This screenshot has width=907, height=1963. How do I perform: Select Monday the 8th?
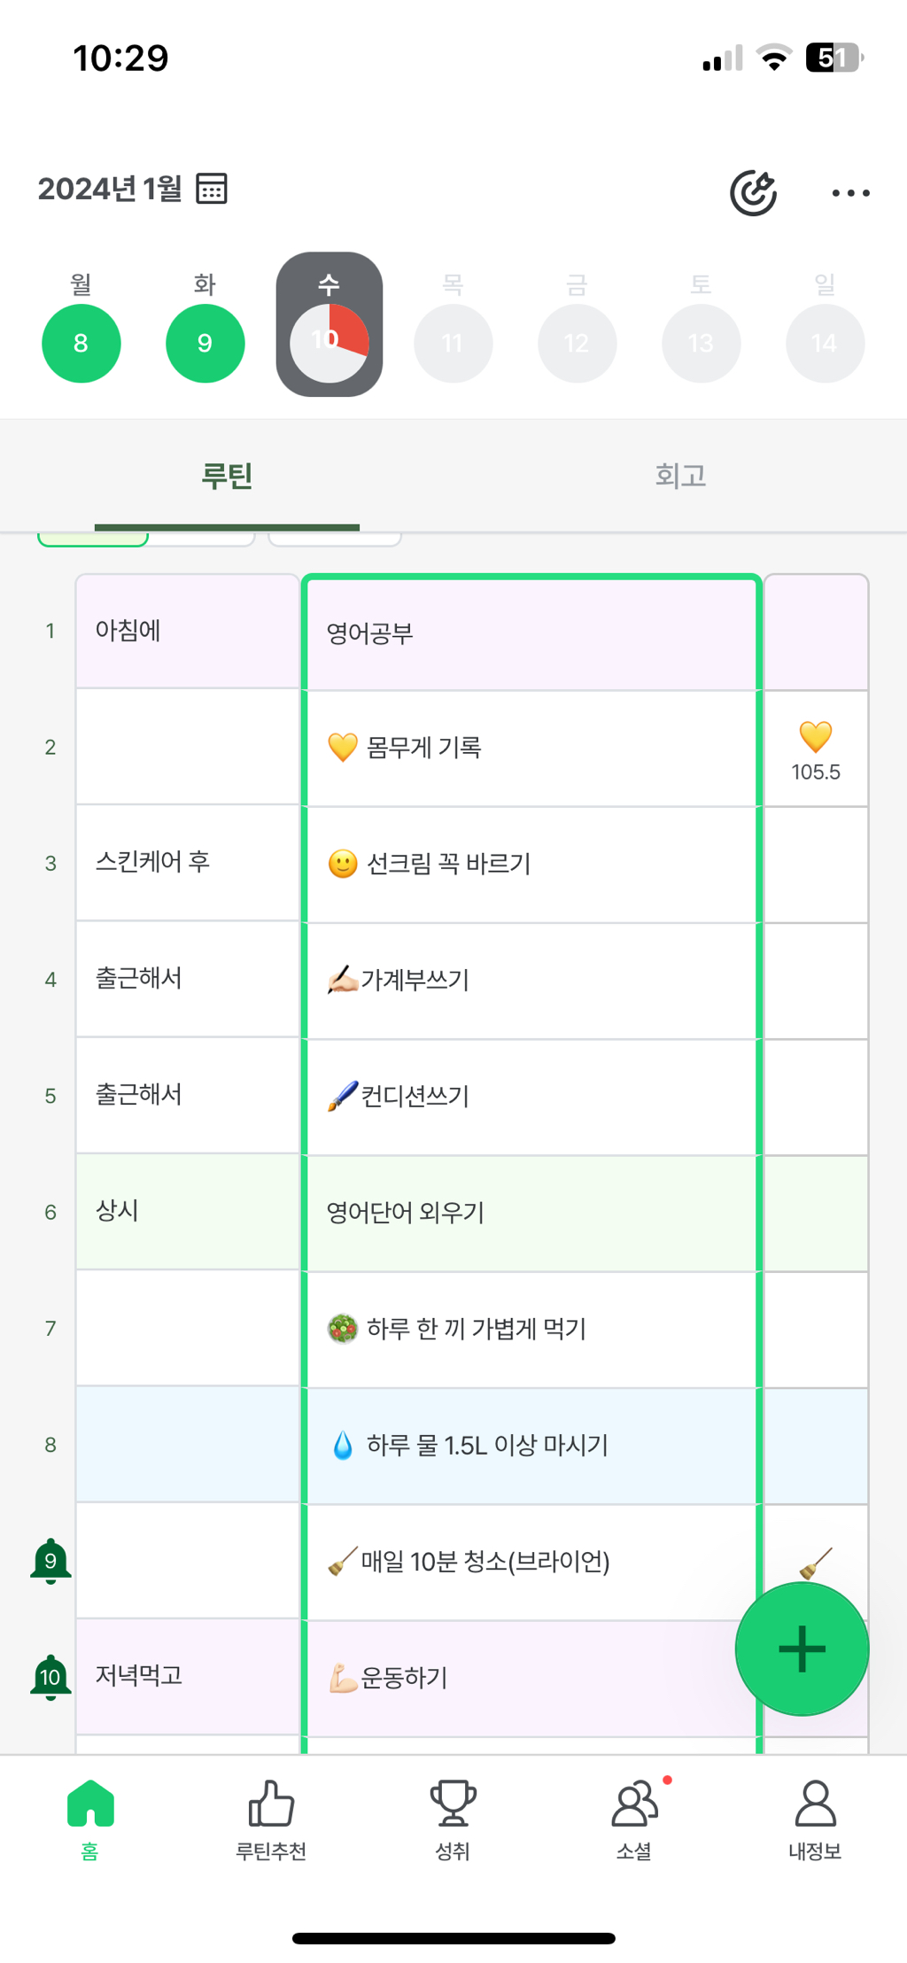(x=81, y=343)
